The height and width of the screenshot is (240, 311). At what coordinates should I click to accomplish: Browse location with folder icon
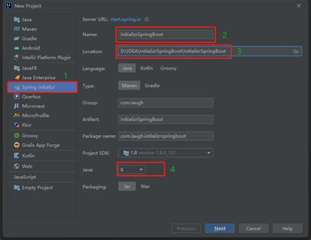click(x=296, y=51)
